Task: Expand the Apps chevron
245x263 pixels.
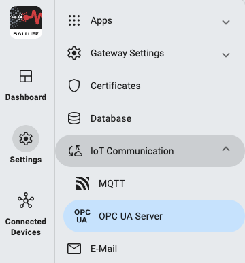Action: click(226, 22)
